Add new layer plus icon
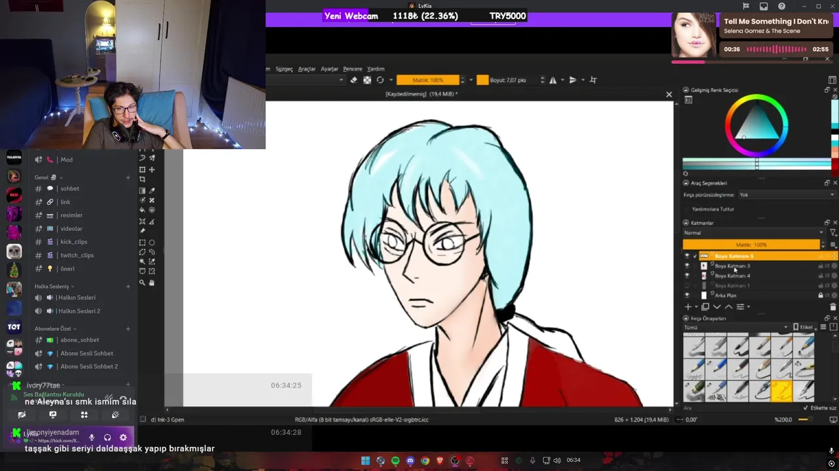Image resolution: width=839 pixels, height=471 pixels. 688,307
